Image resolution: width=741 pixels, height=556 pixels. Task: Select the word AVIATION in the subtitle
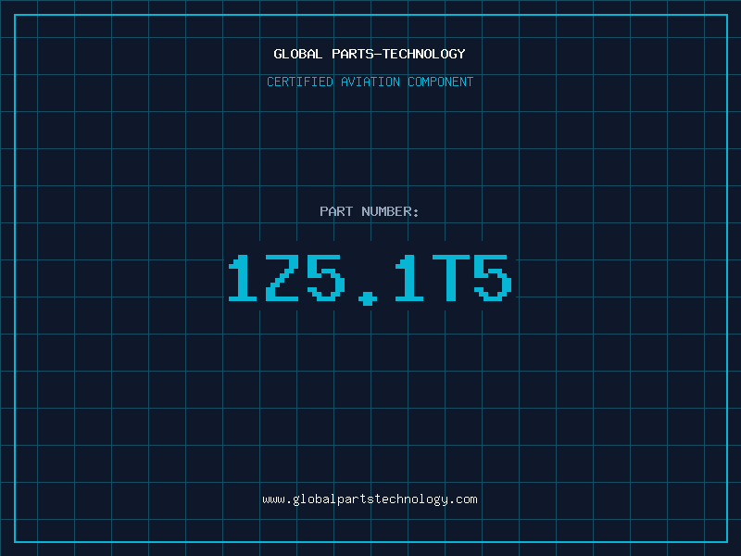tap(370, 82)
